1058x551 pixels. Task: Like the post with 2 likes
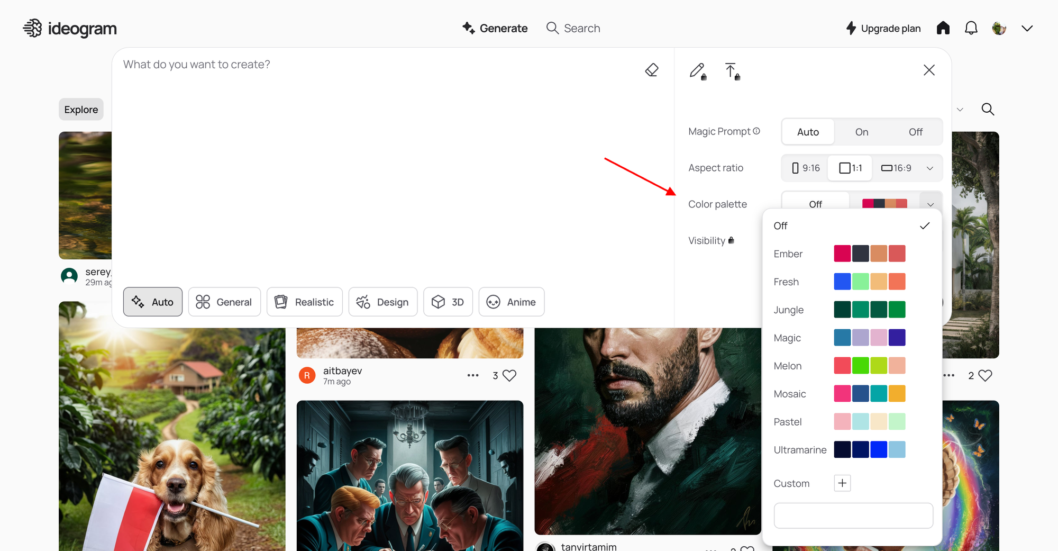point(986,375)
